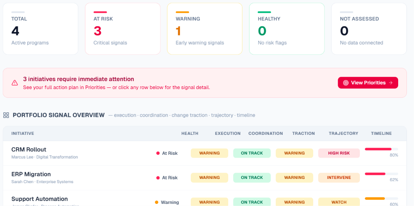Click ERP Migration traction WARNING badge
The image size is (414, 206).
[294, 178]
